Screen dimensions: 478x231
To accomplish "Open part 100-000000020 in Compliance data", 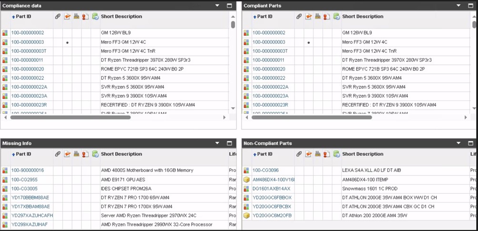I will [x=28, y=69].
